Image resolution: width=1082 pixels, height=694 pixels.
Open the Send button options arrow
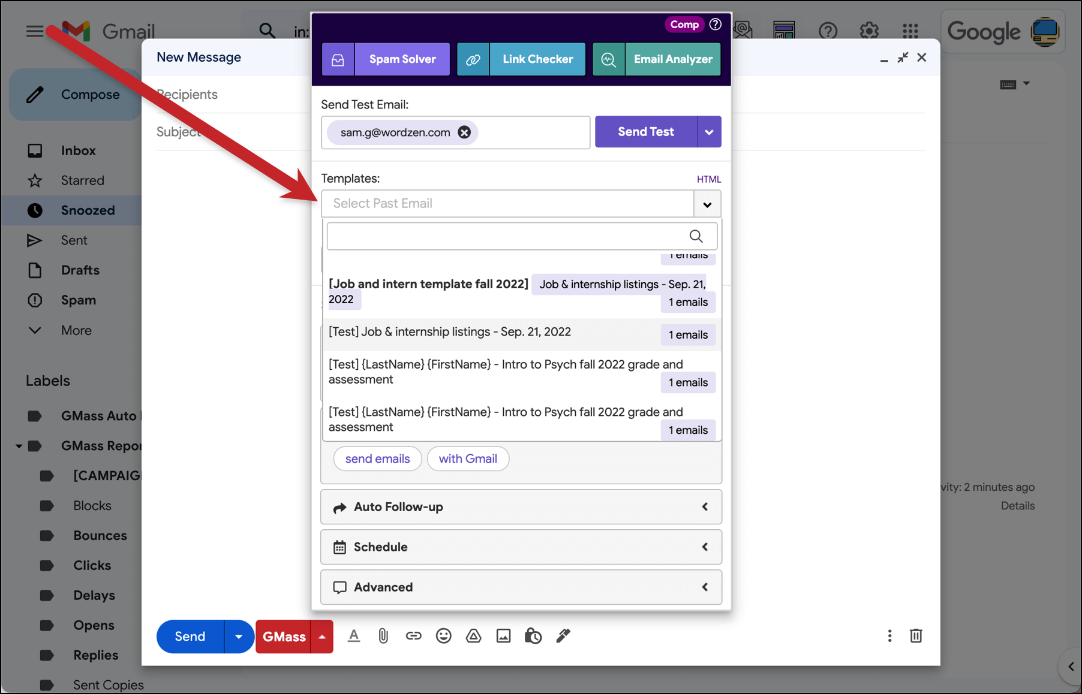(x=239, y=636)
